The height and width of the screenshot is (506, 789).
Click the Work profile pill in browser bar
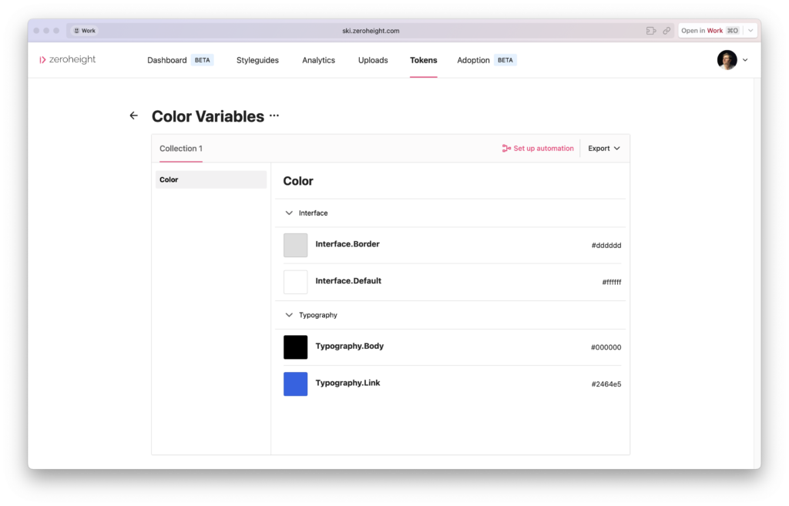click(85, 31)
